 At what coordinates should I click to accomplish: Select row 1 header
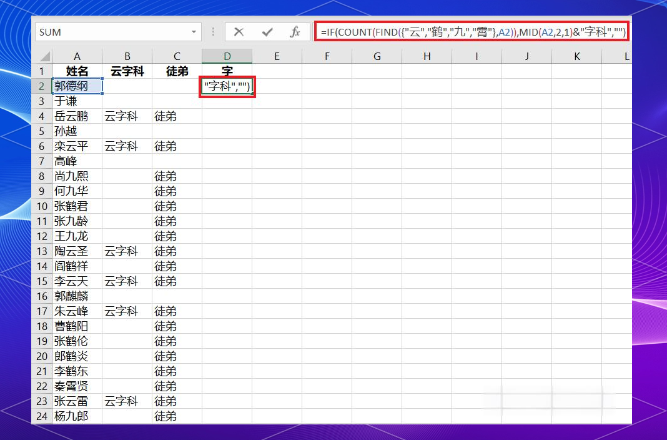[x=42, y=71]
